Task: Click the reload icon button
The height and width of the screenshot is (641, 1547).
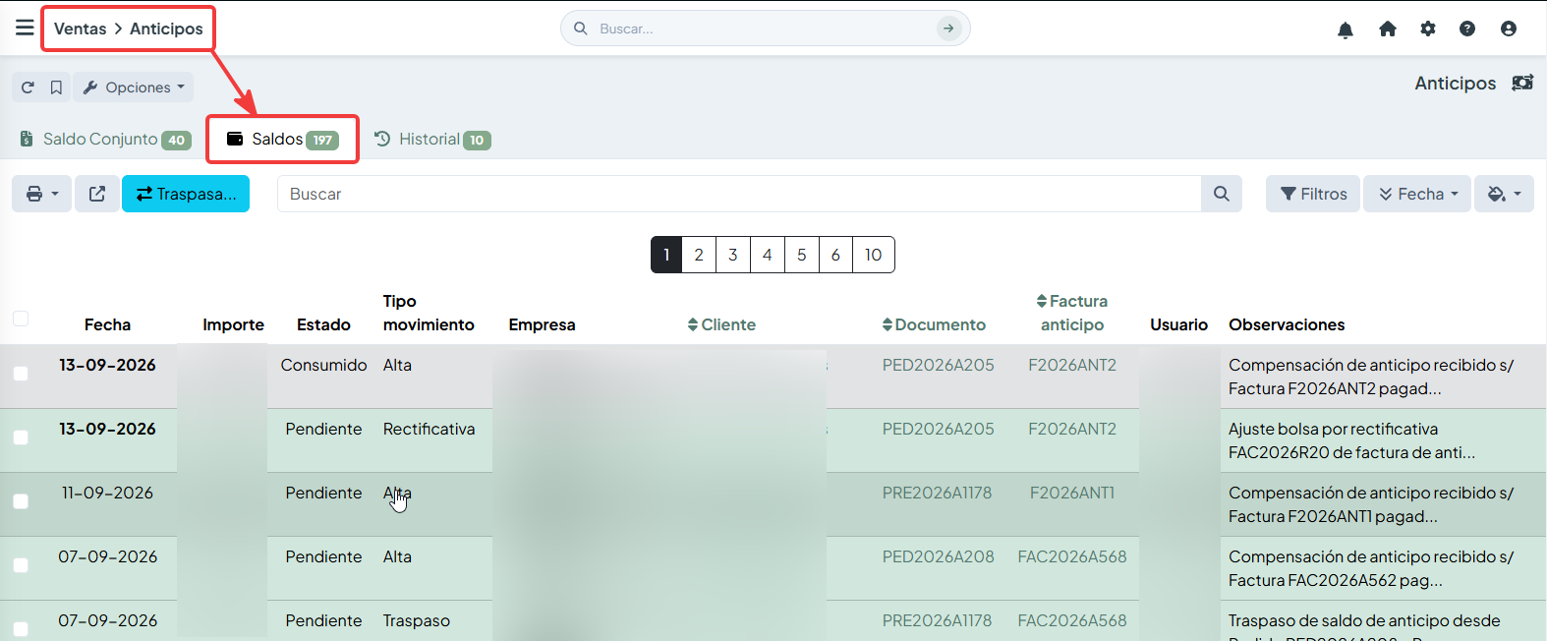Action: [x=28, y=87]
